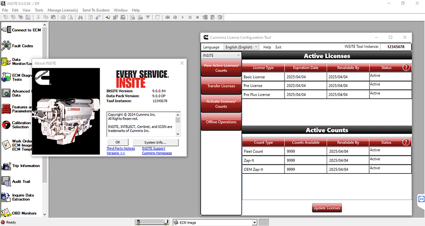Click the copyright text box's scrollbar thumb
The height and width of the screenshot is (226, 425).
pyautogui.click(x=178, y=120)
